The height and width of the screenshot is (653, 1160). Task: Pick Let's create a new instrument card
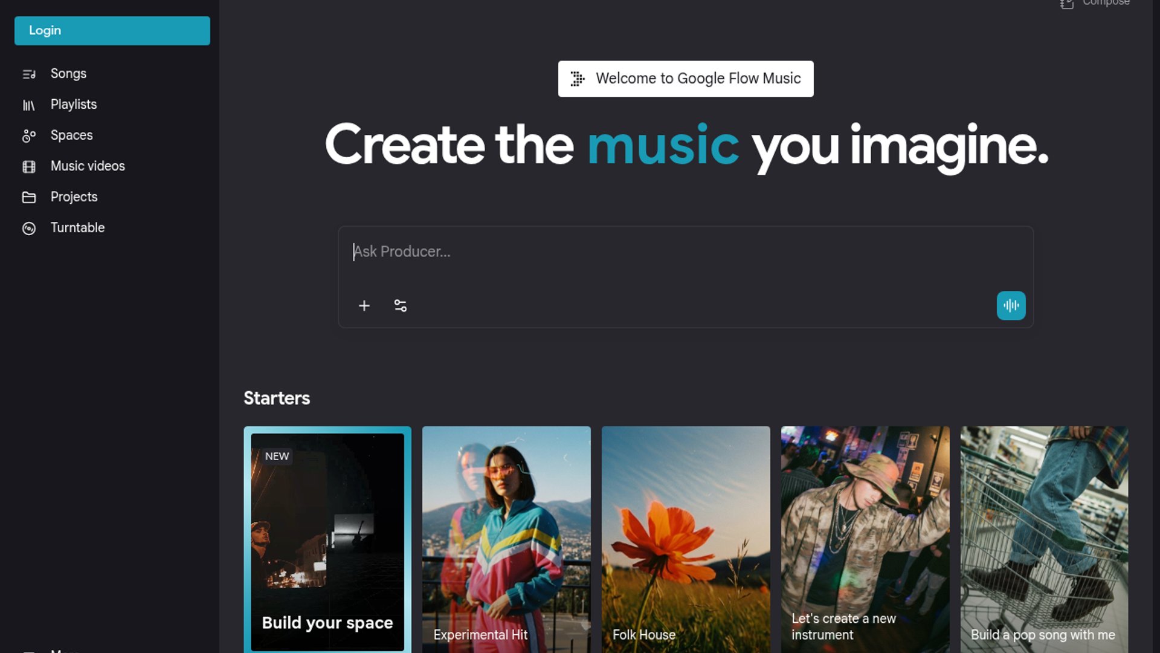point(865,539)
